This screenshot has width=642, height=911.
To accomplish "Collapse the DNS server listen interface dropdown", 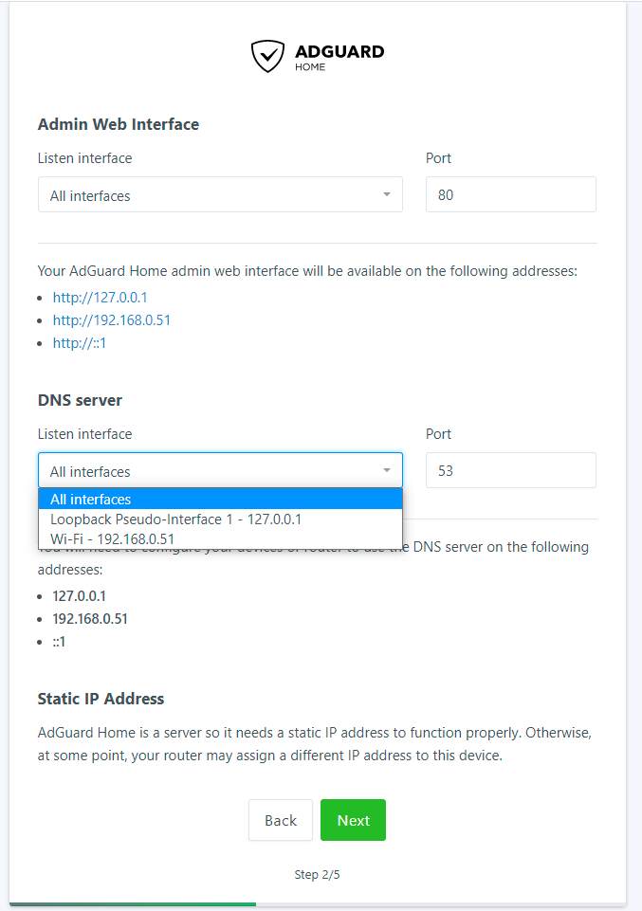I will click(220, 471).
